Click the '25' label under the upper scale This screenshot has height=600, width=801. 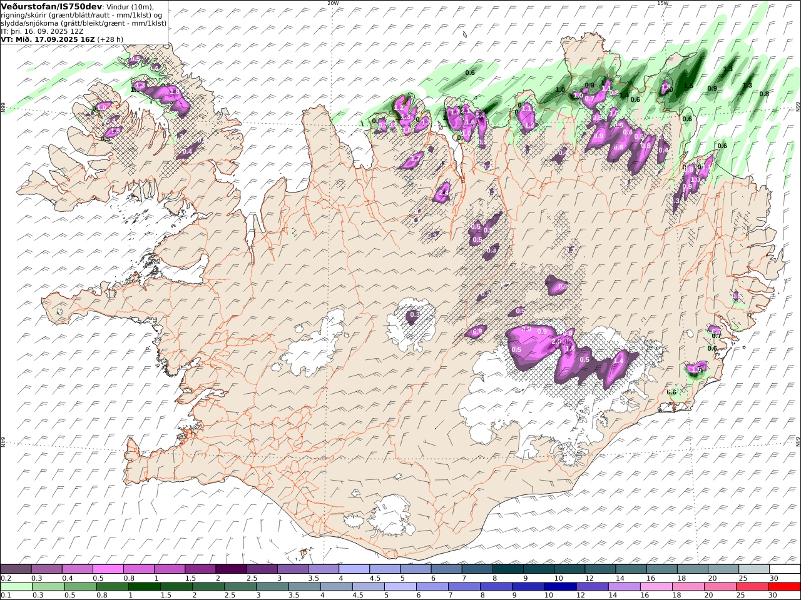743,578
